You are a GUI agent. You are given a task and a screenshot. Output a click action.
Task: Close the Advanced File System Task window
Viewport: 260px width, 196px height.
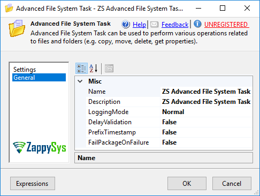(247, 8)
